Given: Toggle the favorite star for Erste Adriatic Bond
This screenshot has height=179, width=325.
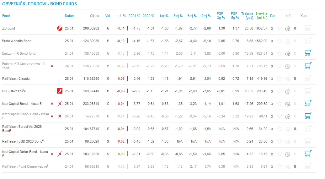Looking at the screenshot, I should (x=280, y=41).
